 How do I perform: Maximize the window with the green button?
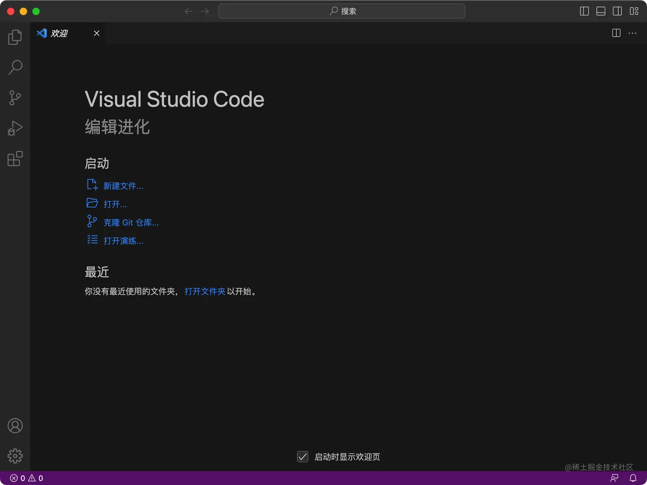[x=36, y=11]
